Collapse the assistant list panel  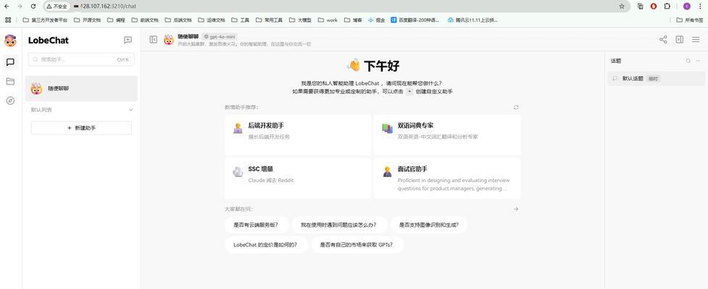[x=153, y=40]
